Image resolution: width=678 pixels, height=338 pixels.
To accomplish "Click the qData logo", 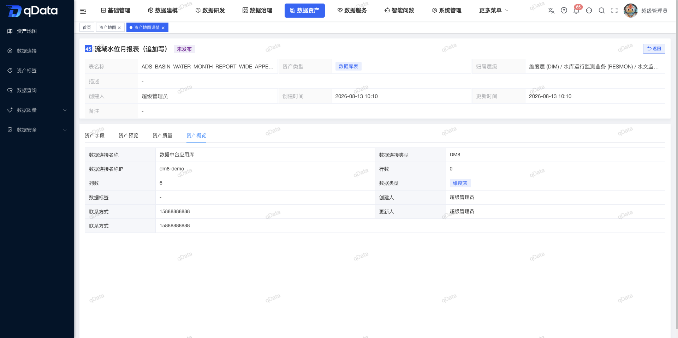I will 32,11.
